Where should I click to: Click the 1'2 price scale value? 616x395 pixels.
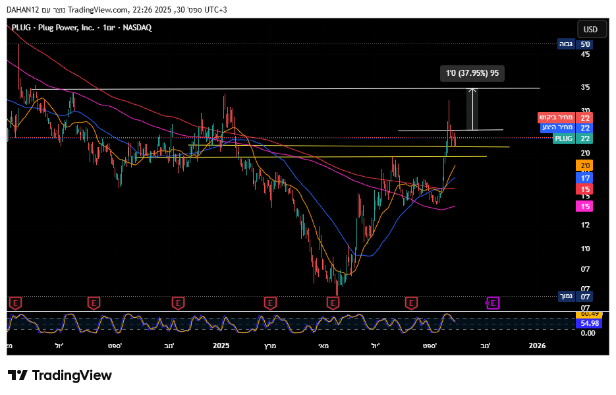point(585,226)
